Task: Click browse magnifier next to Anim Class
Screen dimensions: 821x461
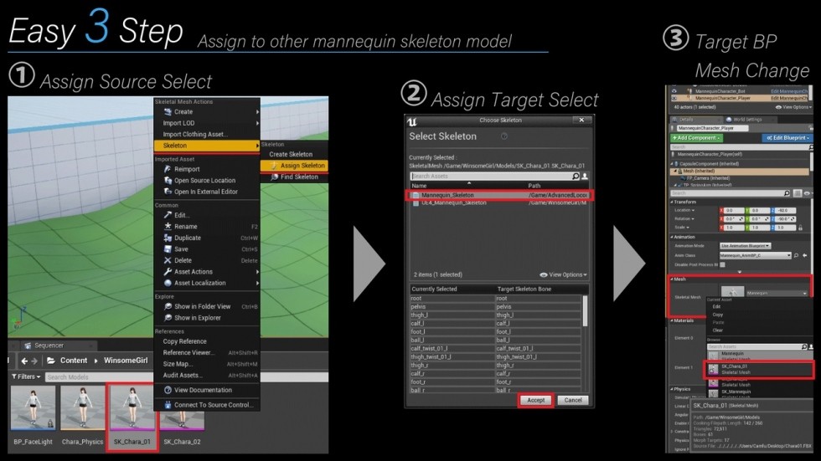Action: pyautogui.click(x=797, y=255)
